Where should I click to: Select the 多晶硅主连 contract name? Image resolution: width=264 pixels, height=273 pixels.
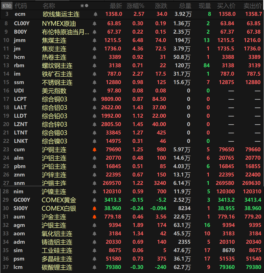click(57, 259)
